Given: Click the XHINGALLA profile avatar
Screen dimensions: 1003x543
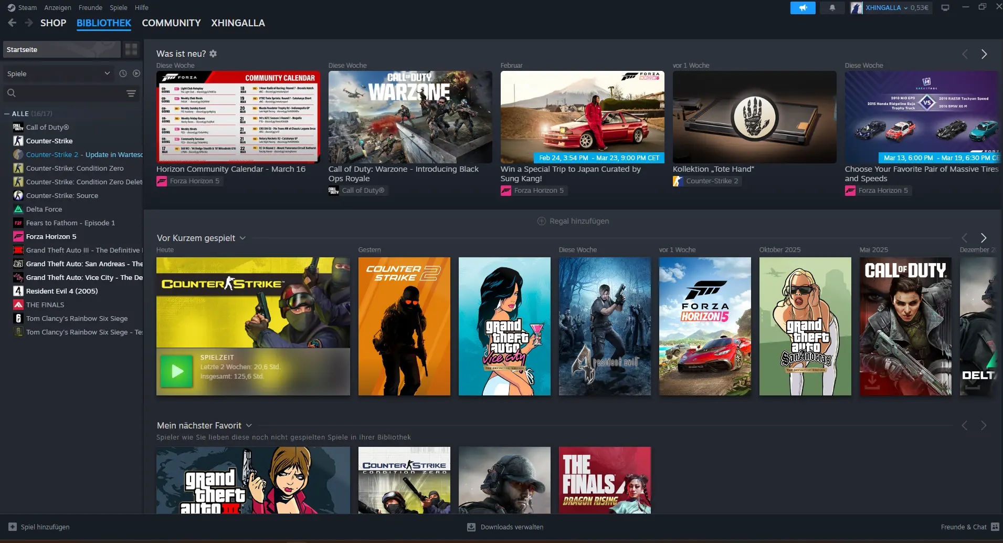Looking at the screenshot, I should tap(857, 8).
